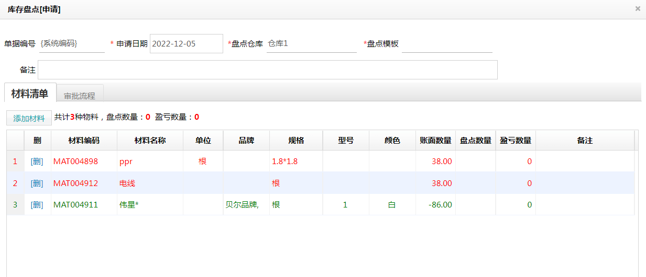Delete row 1 using [删] link
This screenshot has height=277, width=646.
37,161
